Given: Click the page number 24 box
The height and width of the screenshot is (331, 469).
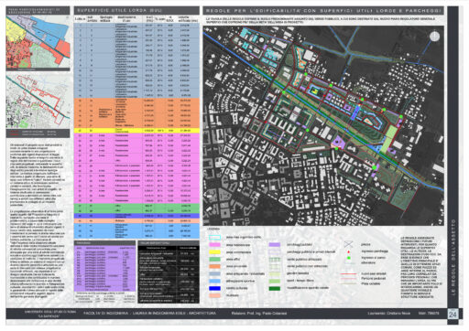Looking at the screenshot, I should click(453, 314).
